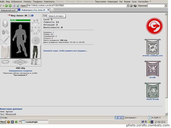Click the system tray clock 17:59
Viewport: 171px width, 128px height.
coord(160,122)
